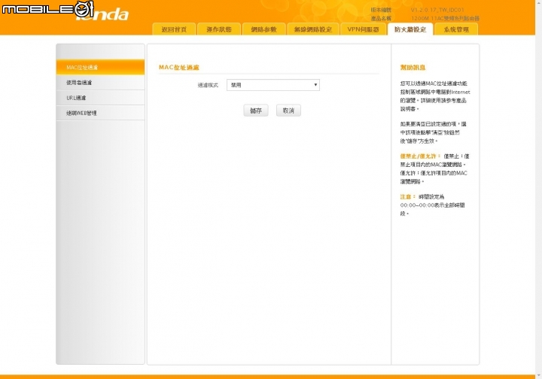Click the 幫助訊息 heading

(x=413, y=68)
